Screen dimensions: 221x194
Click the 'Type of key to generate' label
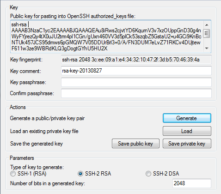pyautogui.click(x=37, y=167)
